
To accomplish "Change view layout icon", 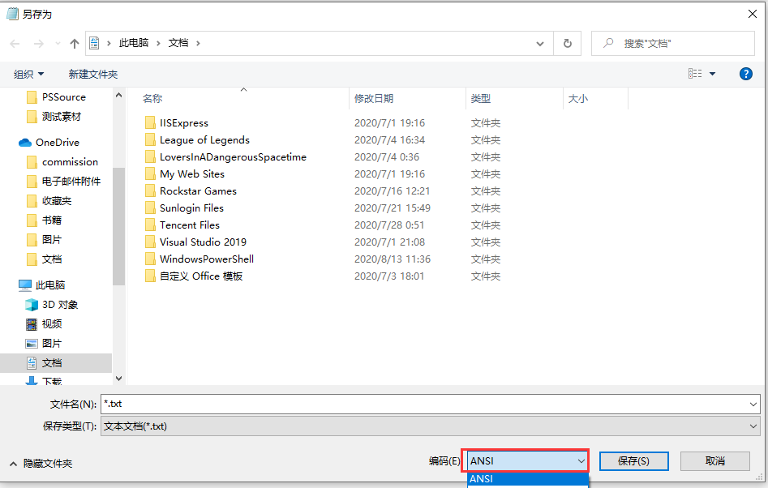I will [694, 74].
